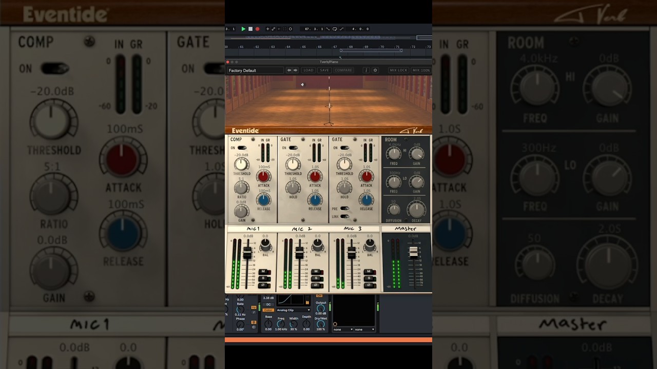
Task: Toggle the LINK switch on right GATE
Action: pyautogui.click(x=345, y=216)
